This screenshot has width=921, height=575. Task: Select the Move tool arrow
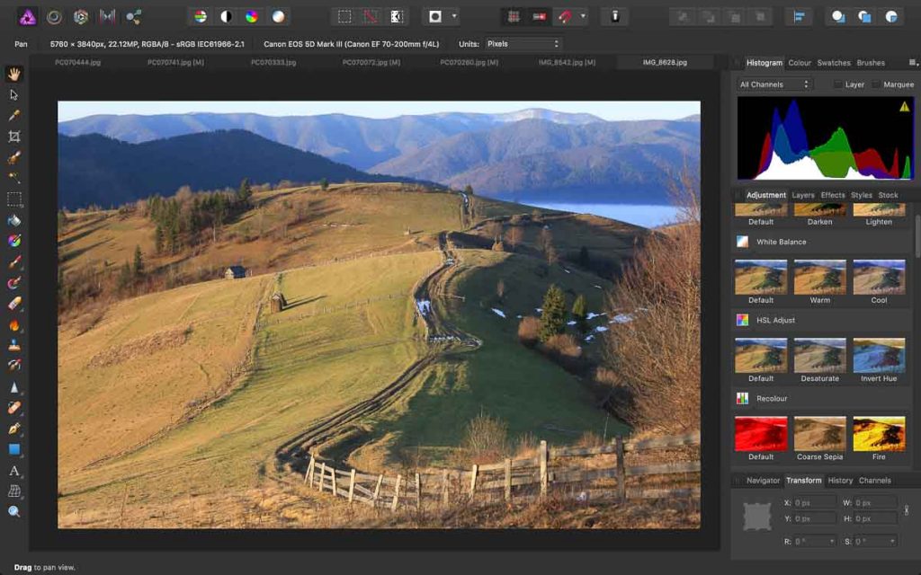(x=14, y=94)
